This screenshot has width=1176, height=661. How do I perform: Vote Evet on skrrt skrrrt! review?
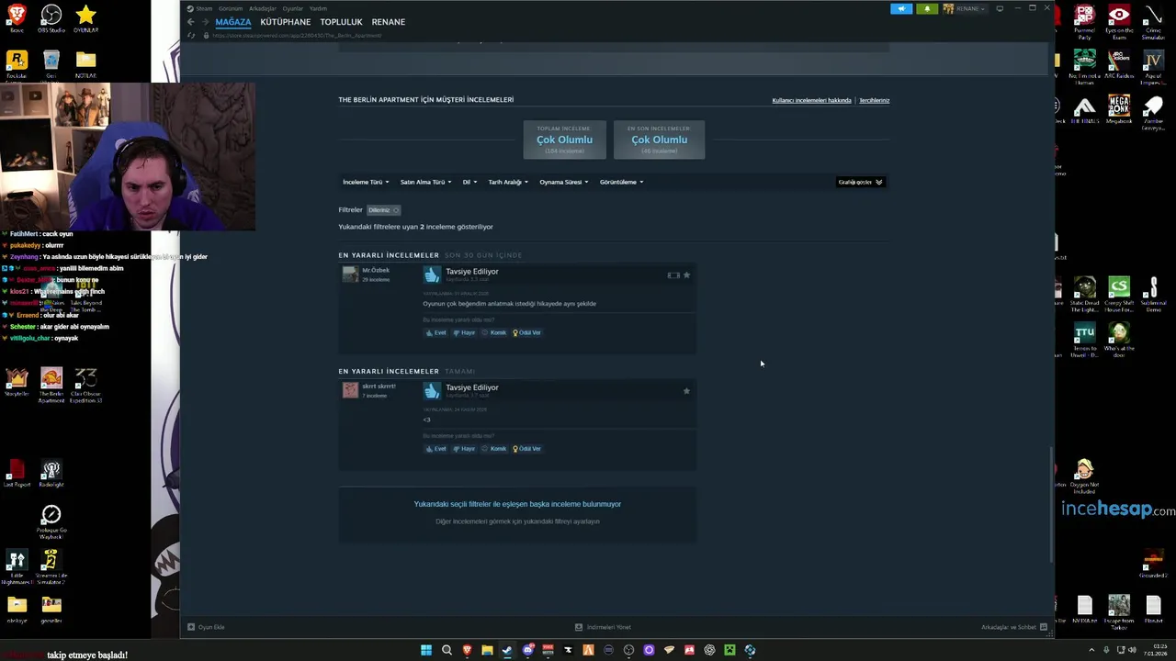pyautogui.click(x=435, y=448)
